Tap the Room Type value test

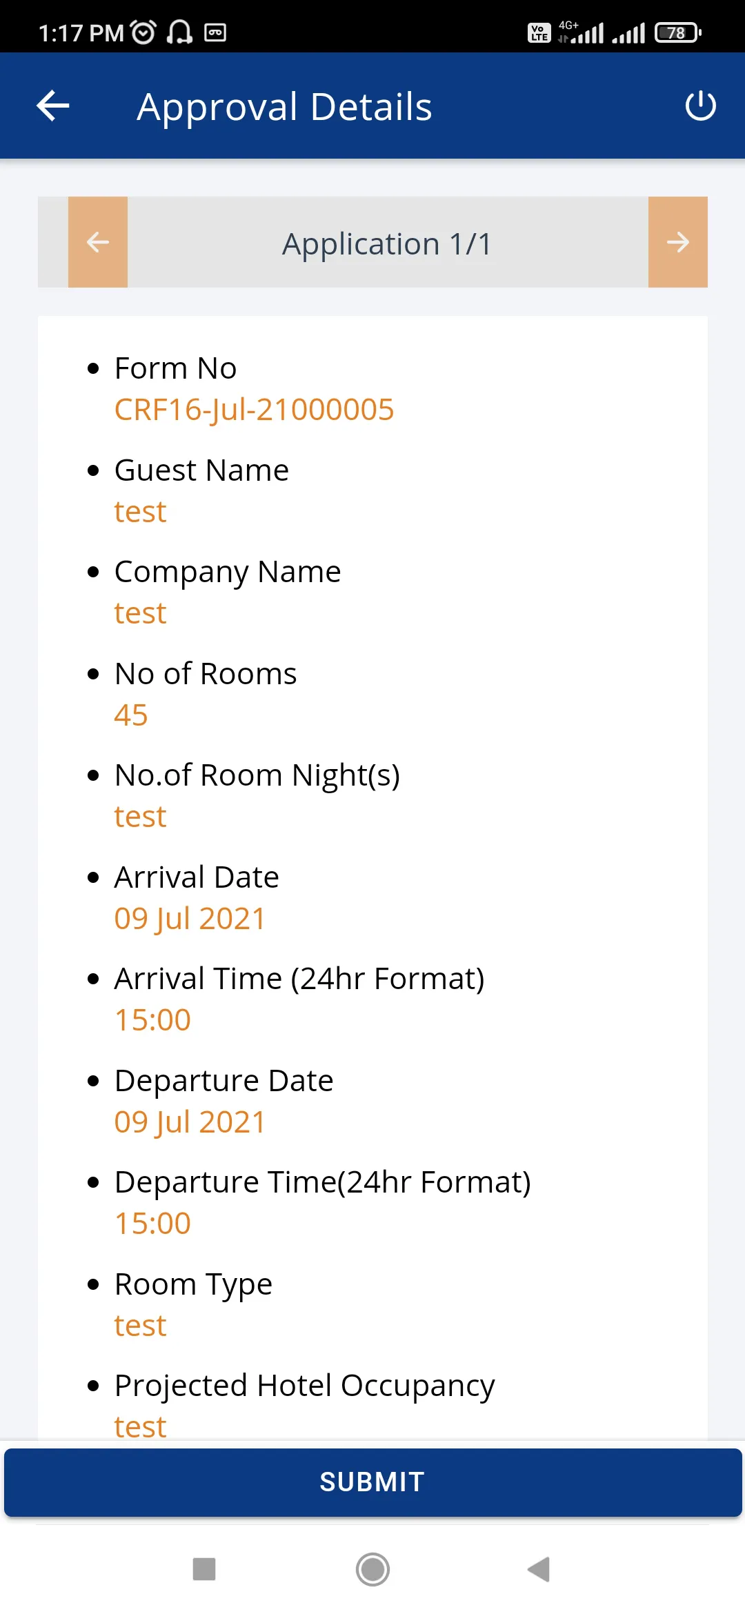pos(140,1326)
